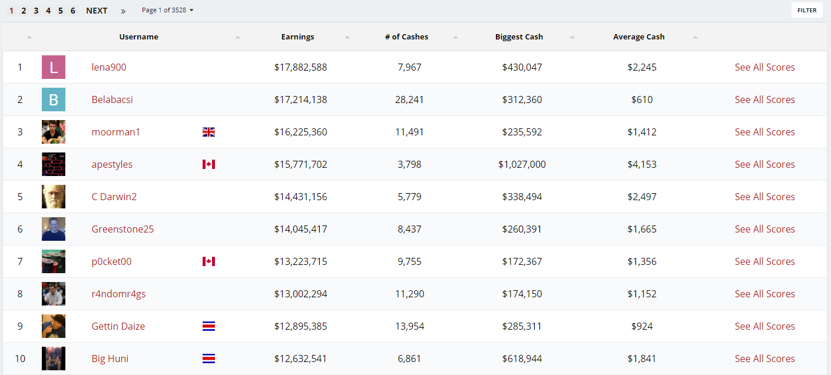
Task: Click the FILTER button
Action: (806, 10)
